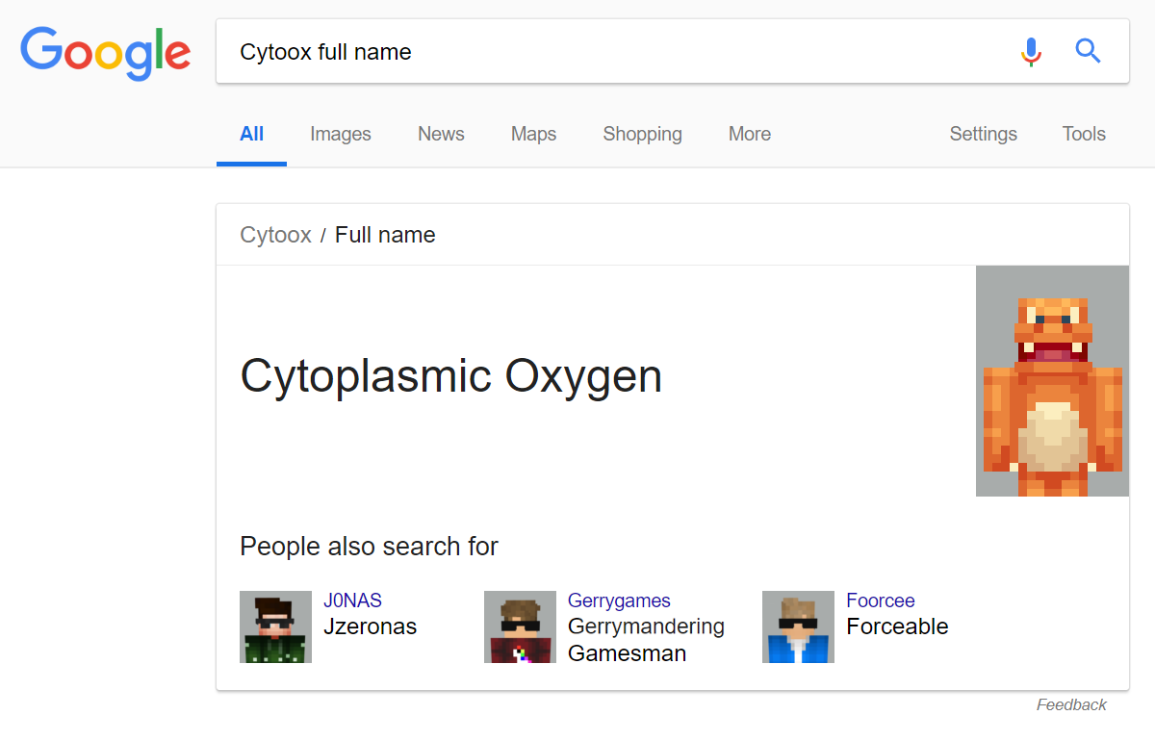The width and height of the screenshot is (1155, 741).
Task: Open the Gerrygames link
Action: point(619,600)
